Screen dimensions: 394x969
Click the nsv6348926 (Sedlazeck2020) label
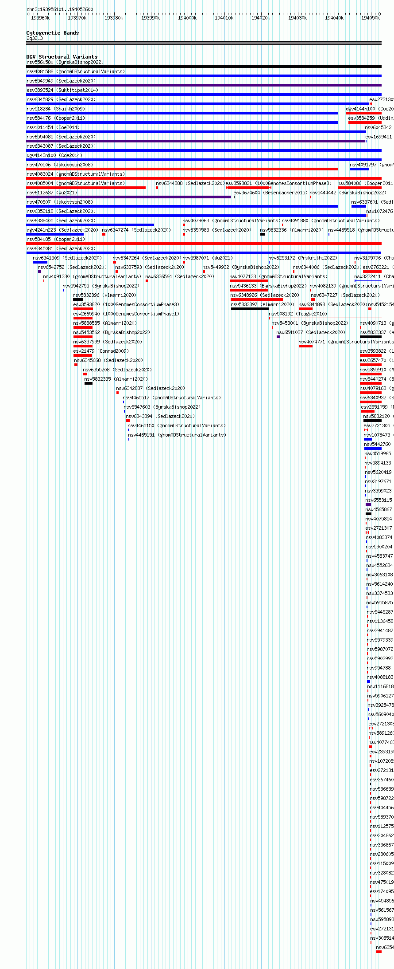265,295
